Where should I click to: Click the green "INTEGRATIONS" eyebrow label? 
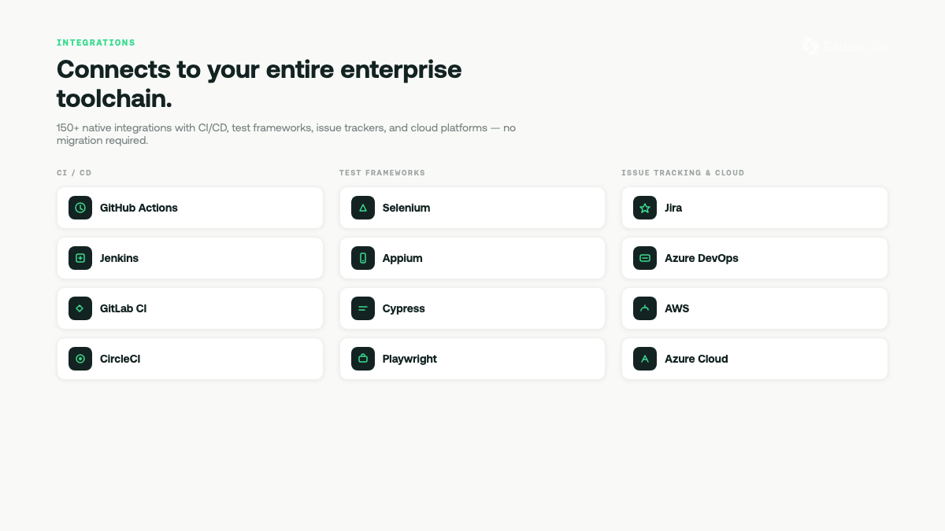coord(96,42)
